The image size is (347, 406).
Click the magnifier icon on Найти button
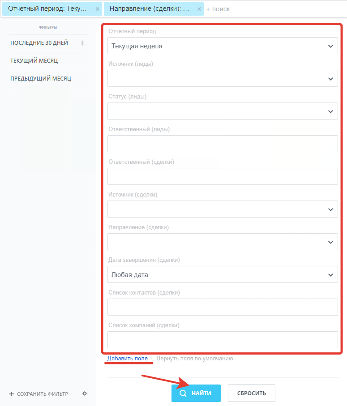click(x=183, y=393)
